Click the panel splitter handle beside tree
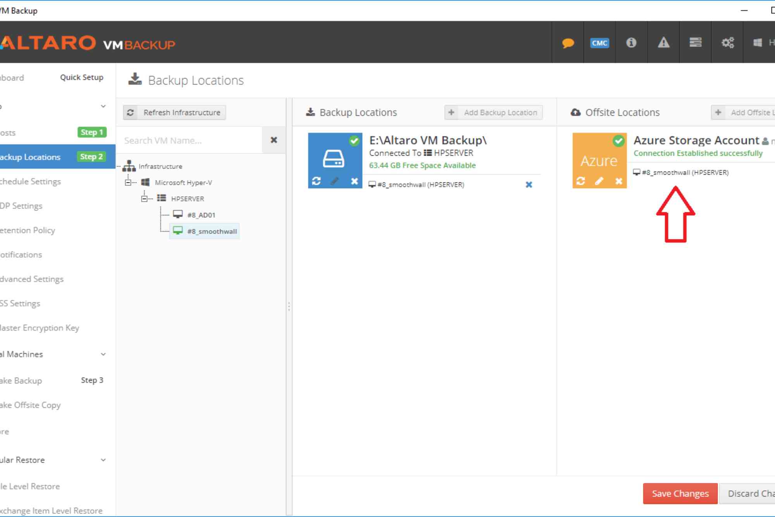This screenshot has width=775, height=517. [289, 307]
